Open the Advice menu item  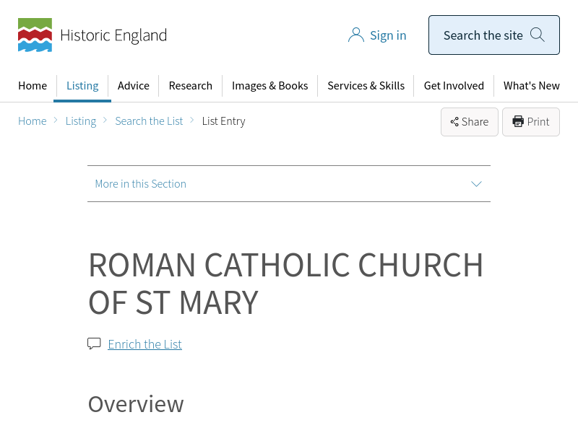134,86
